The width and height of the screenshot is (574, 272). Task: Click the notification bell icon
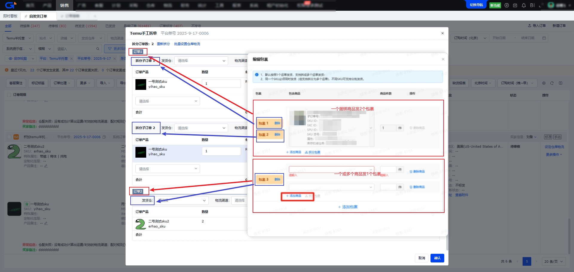click(523, 5)
